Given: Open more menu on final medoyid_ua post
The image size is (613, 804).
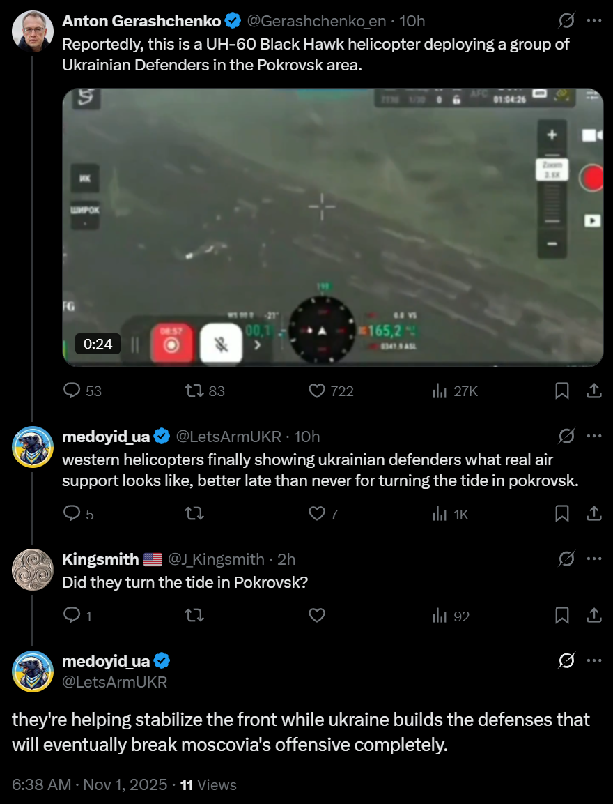Looking at the screenshot, I should click(x=594, y=660).
